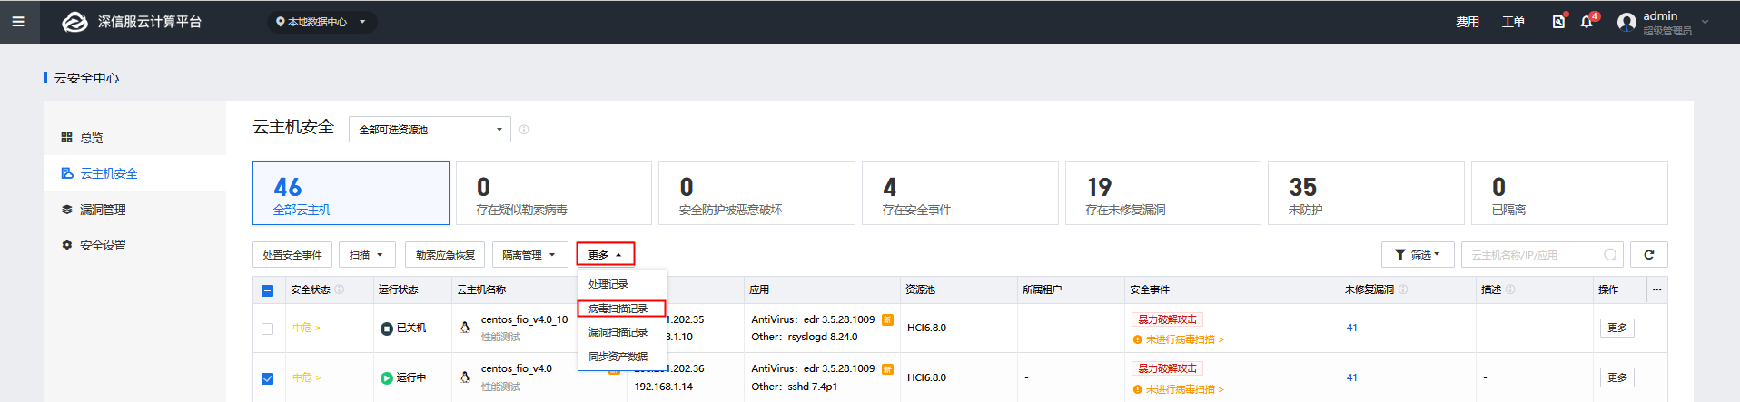Click the info icon next to 未修复漏洞
The image size is (1740, 402).
pyautogui.click(x=1403, y=289)
